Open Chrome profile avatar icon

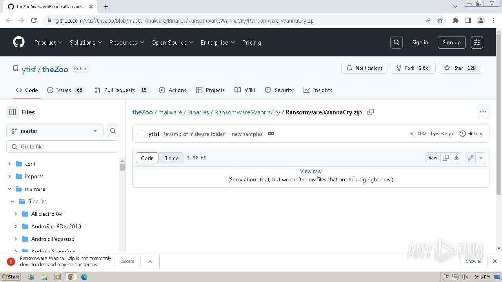point(481,20)
